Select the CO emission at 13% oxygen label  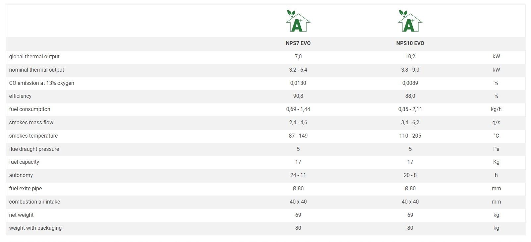(x=41, y=83)
